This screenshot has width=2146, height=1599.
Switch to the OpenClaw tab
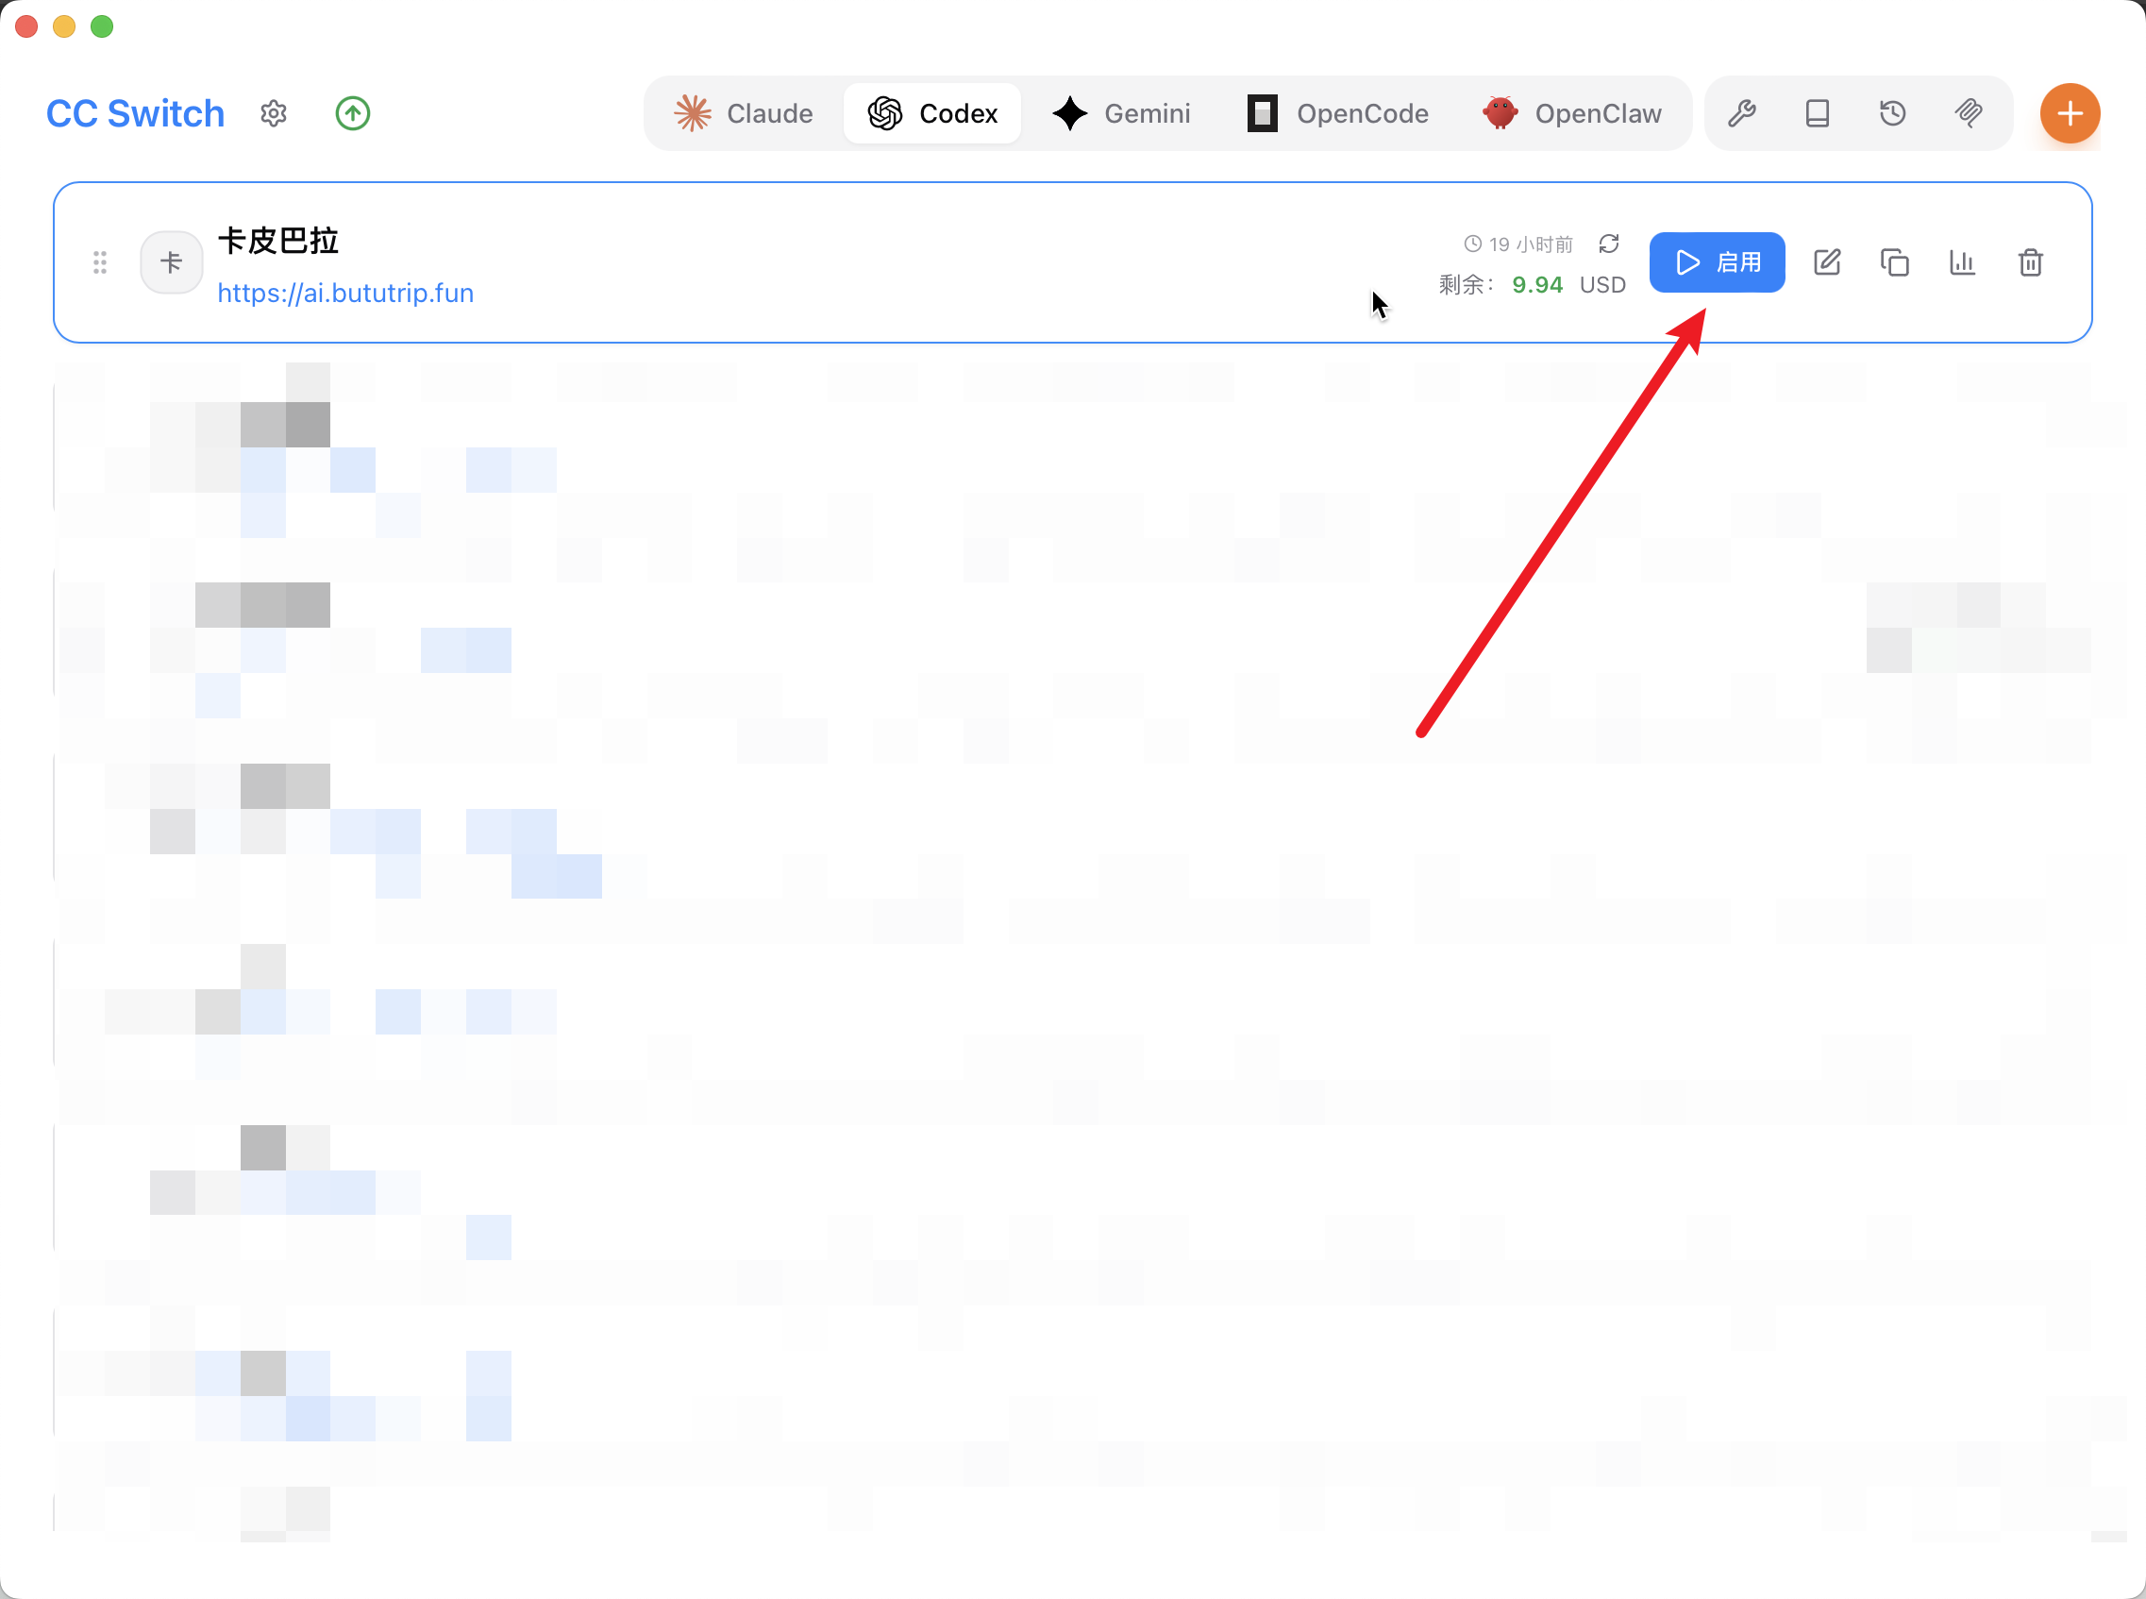tap(1572, 113)
